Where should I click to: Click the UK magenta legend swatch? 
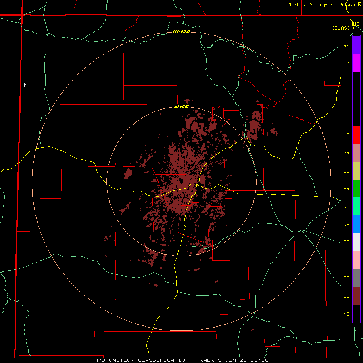point(356,63)
